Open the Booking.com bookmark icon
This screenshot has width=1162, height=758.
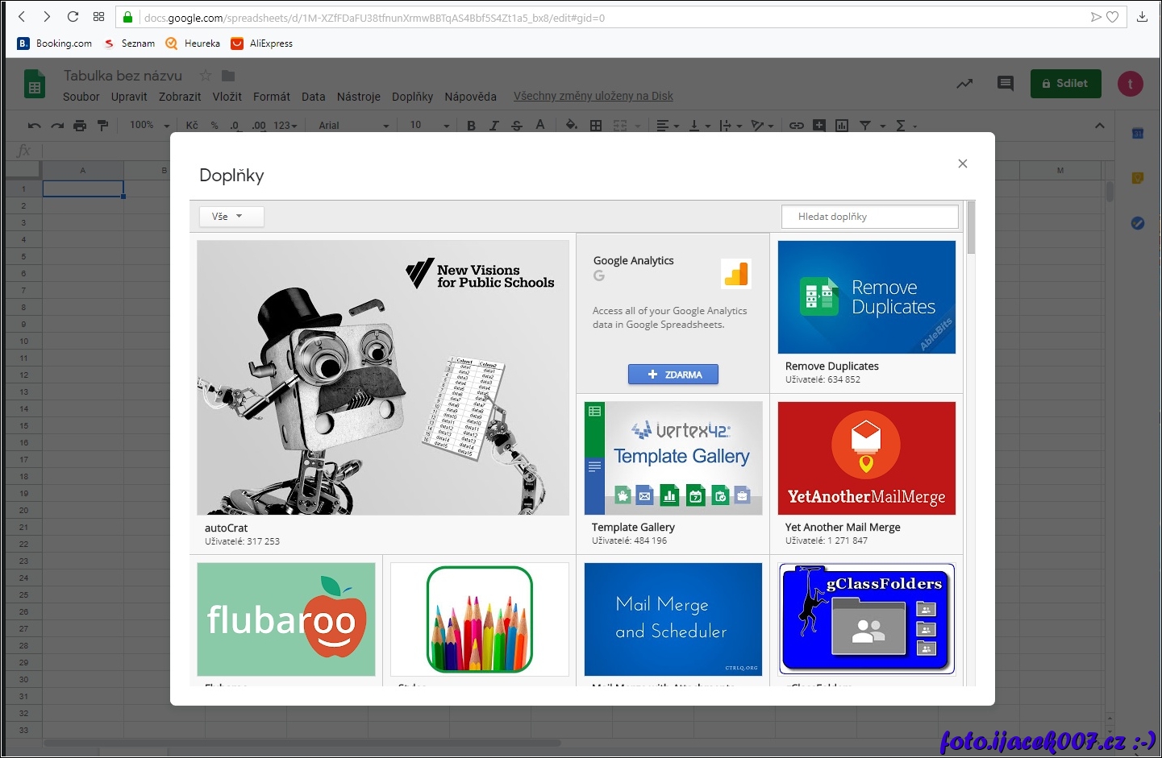pos(23,43)
